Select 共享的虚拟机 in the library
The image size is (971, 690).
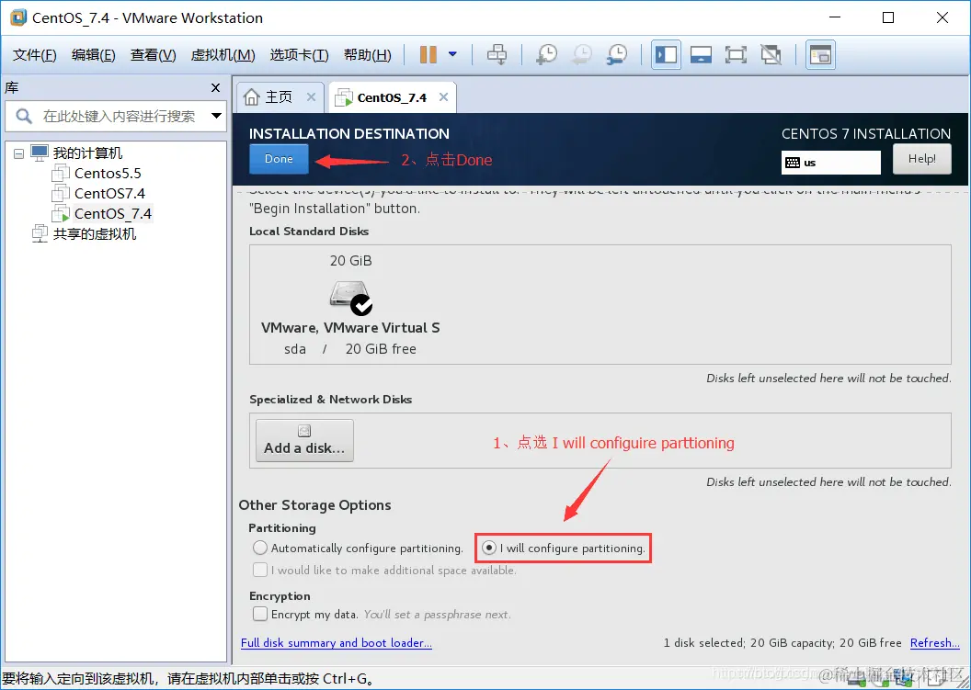click(94, 234)
